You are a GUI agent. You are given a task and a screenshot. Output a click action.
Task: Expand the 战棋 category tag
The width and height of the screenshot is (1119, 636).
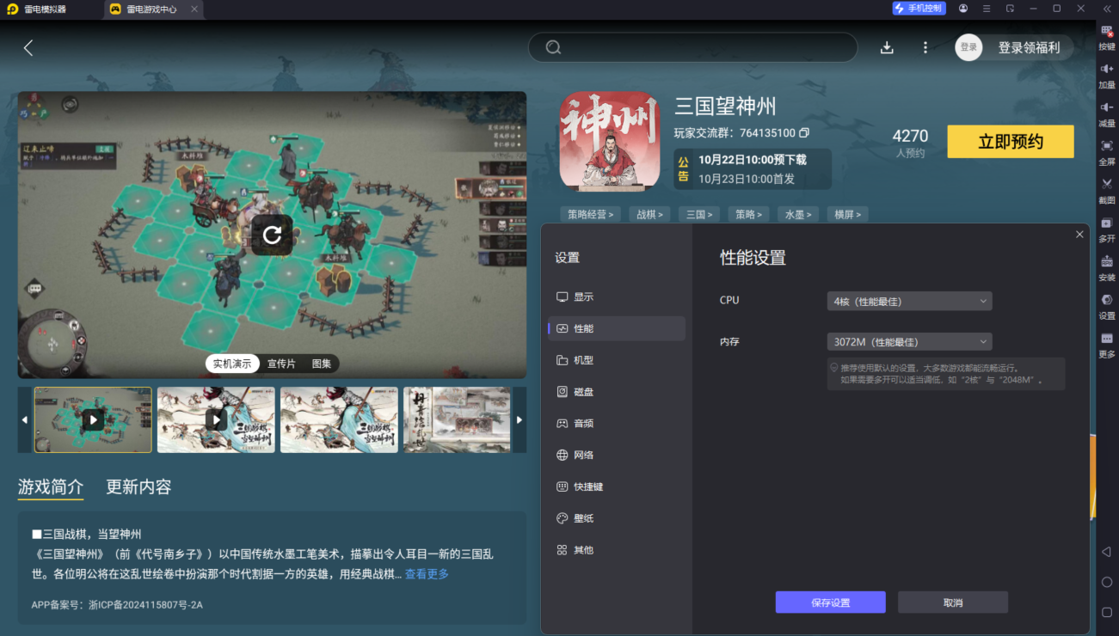click(x=649, y=213)
